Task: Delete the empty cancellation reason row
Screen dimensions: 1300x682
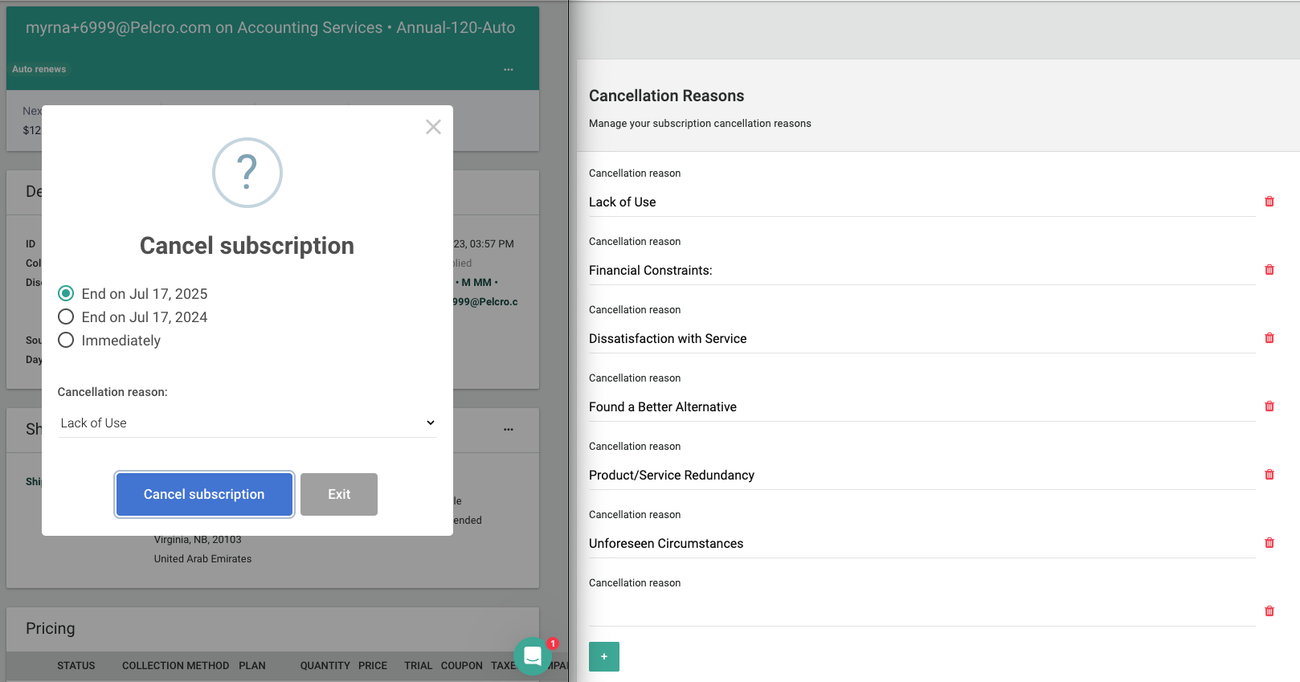Action: (1269, 611)
